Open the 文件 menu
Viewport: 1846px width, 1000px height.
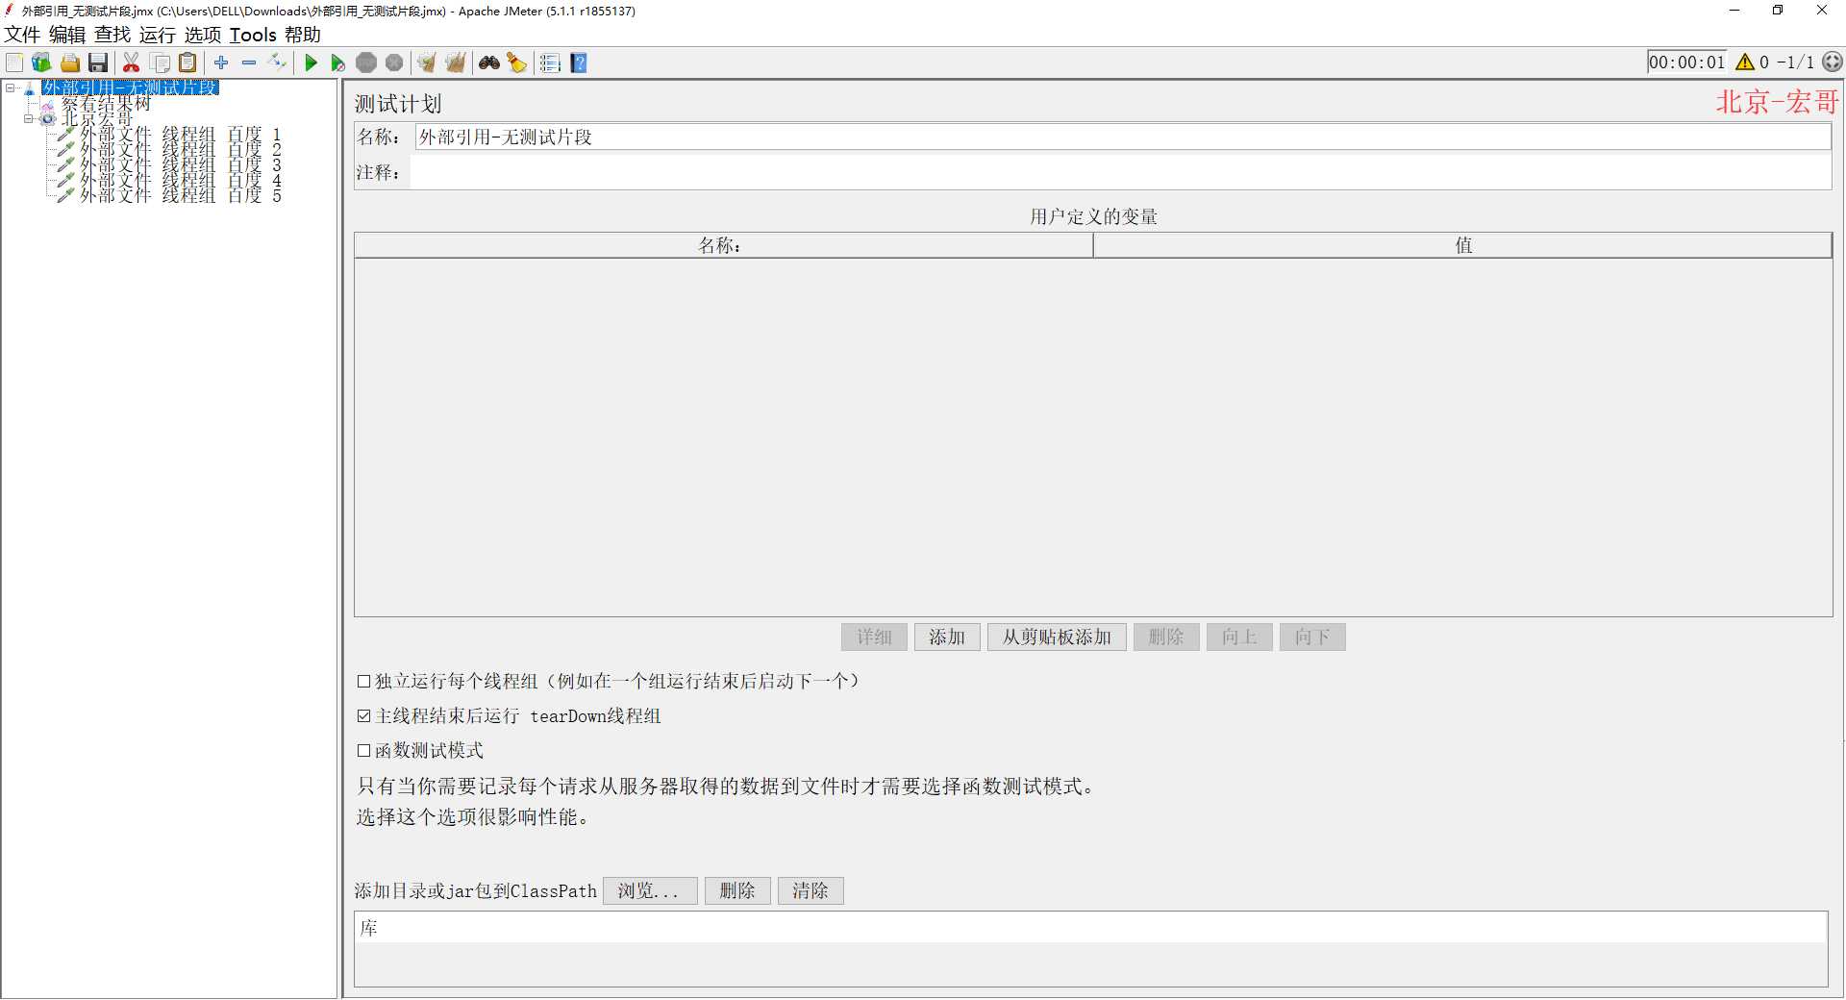point(22,35)
